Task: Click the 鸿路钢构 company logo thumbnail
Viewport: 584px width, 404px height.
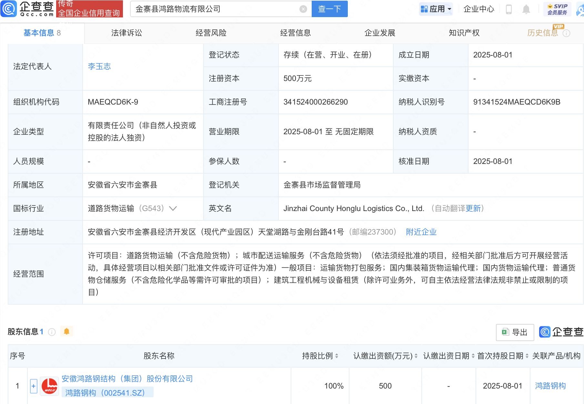Action: [49, 386]
